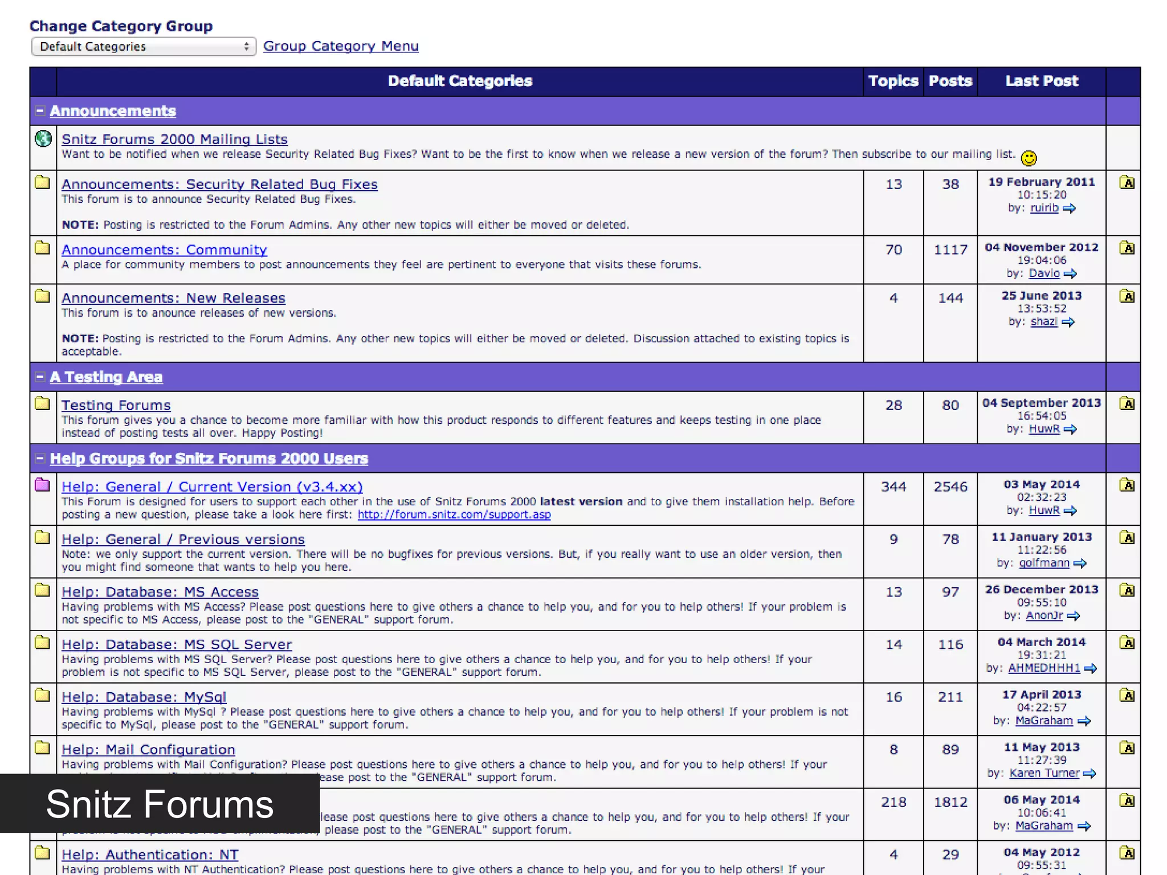1167x875 pixels.
Task: Open the Default Categories dropdown
Action: pos(144,46)
